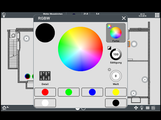Open the light bulb icon in bottom bar
Image resolution: width=161 pixels, height=120 pixels.
142,108
